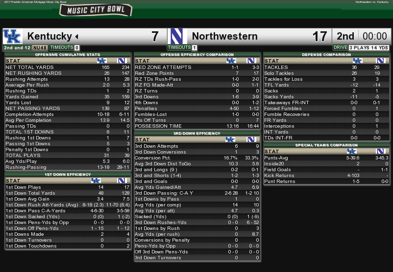Click Penalties row in Offense Efficiency
The image size is (393, 272).
[x=197, y=109]
